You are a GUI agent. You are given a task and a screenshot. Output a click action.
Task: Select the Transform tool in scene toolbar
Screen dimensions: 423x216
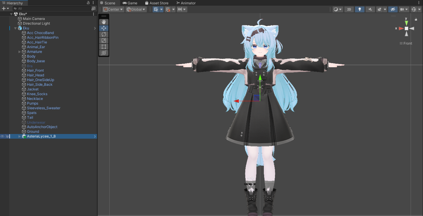tap(104, 53)
